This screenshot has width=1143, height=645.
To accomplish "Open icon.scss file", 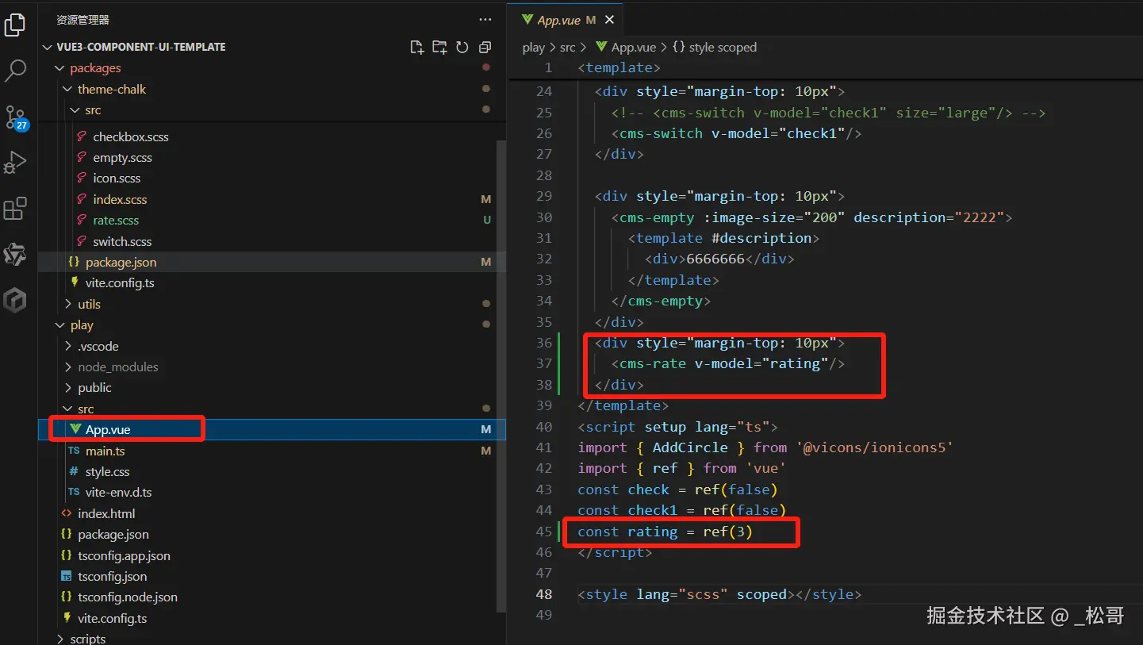I will point(117,179).
